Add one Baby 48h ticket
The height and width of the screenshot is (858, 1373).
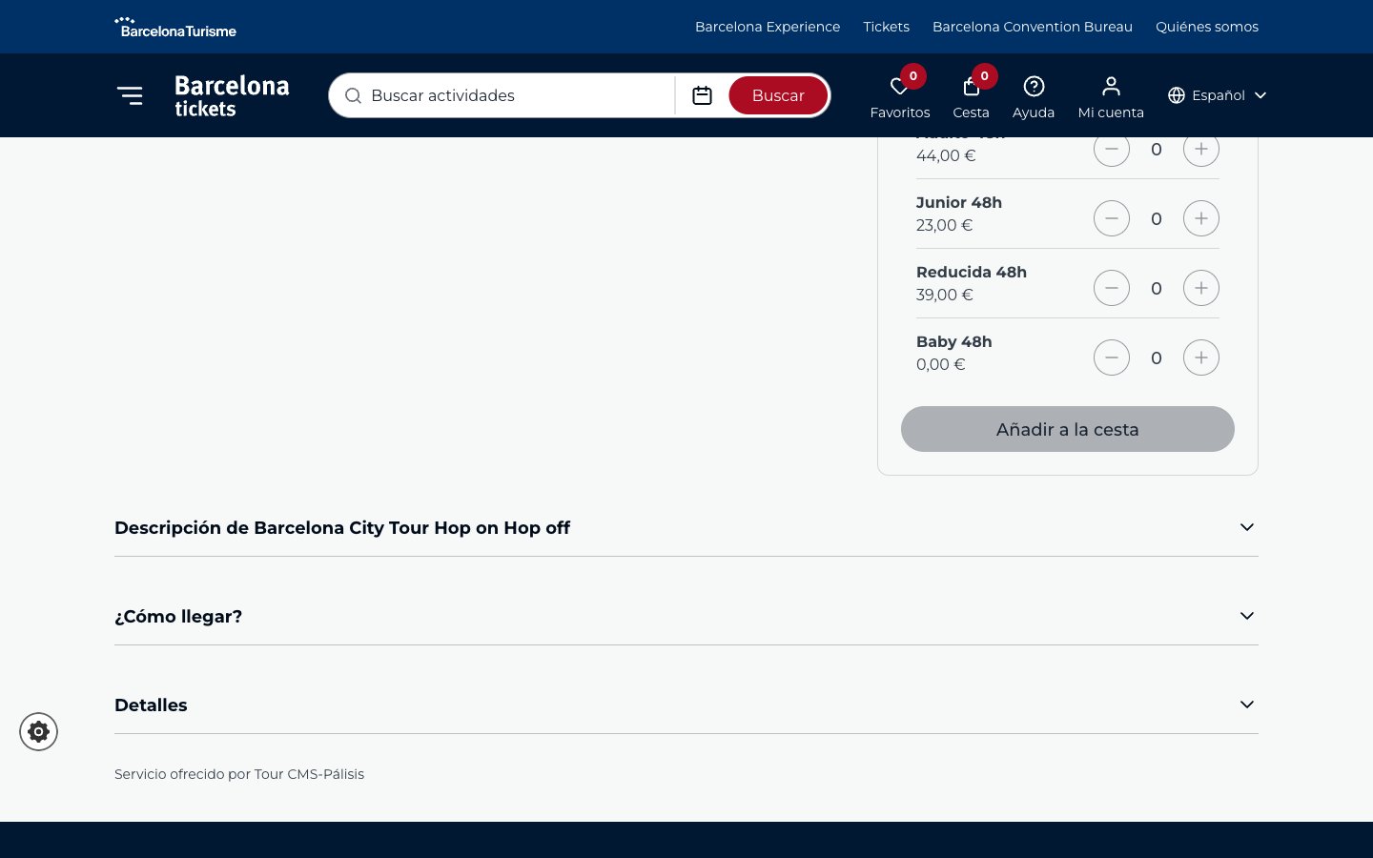(x=1200, y=357)
